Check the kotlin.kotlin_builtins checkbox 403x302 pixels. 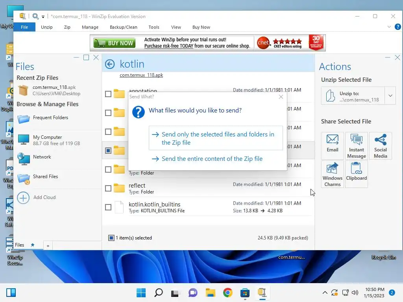coord(108,207)
